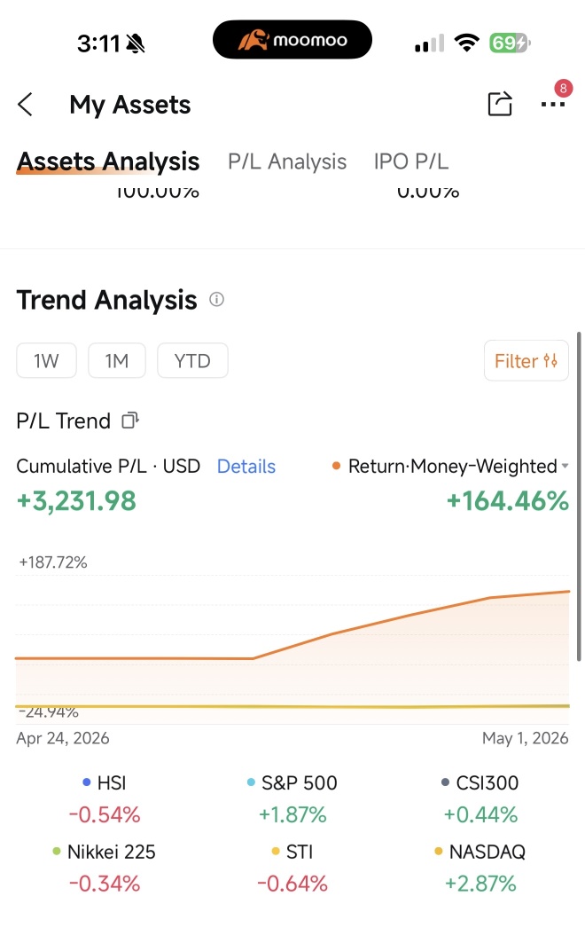Image resolution: width=585 pixels, height=951 pixels.
Task: Toggle the S&P 500 benchmark legend
Action: (x=292, y=782)
